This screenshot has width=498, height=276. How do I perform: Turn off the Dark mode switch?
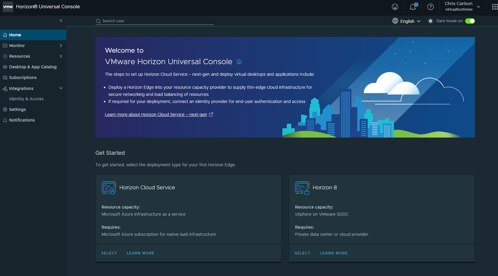470,21
